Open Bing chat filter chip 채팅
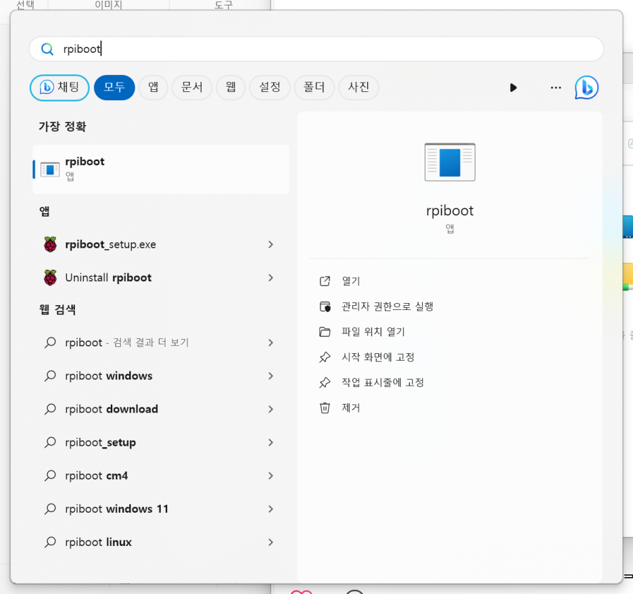 [60, 87]
